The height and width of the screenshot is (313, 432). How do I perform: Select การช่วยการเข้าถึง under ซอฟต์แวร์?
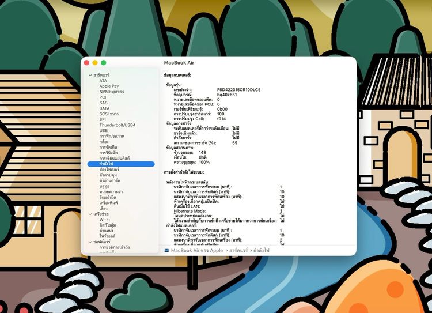(115, 247)
